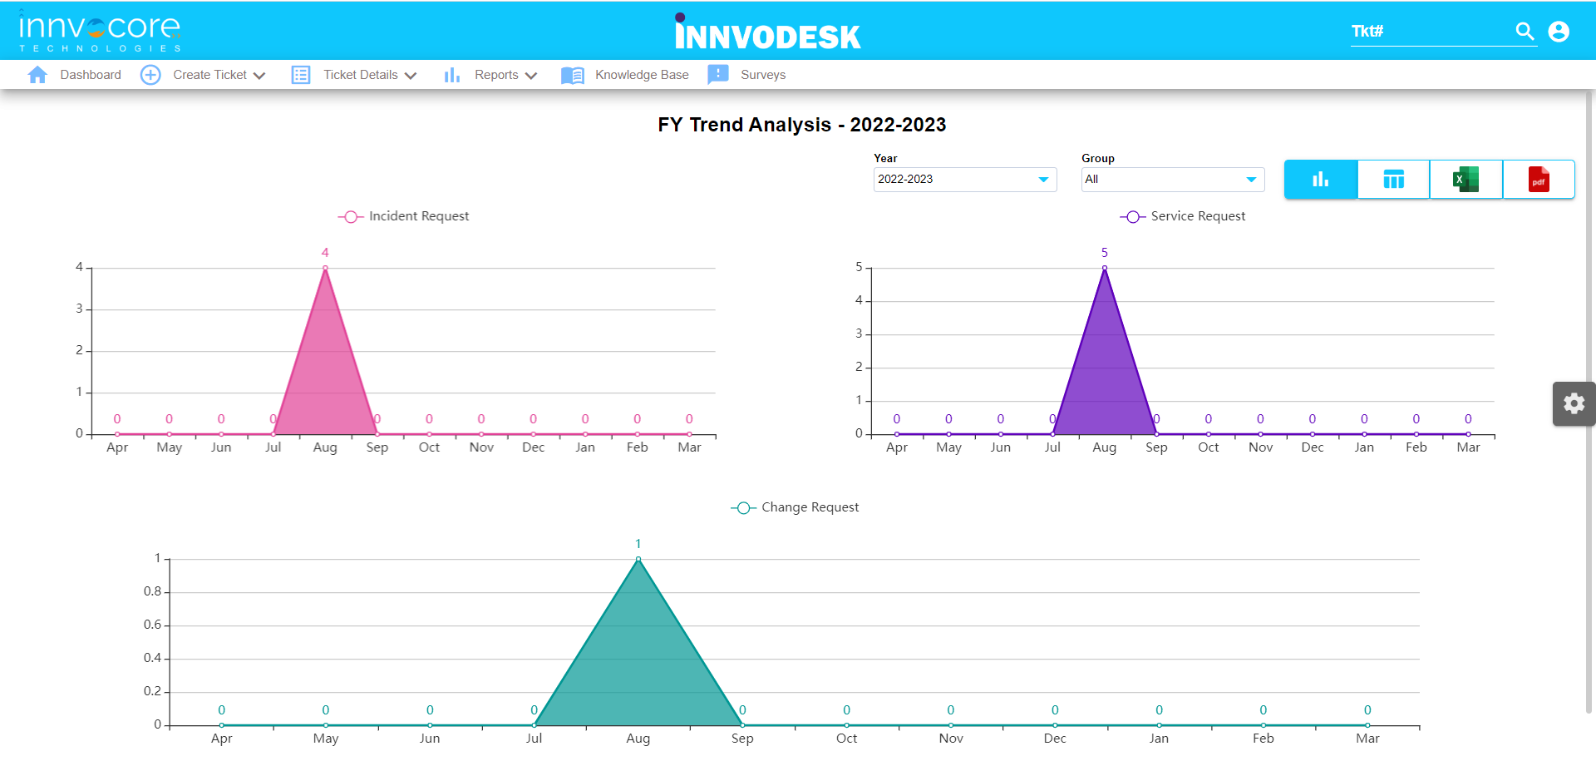Open the user account profile icon
The height and width of the screenshot is (761, 1596).
pos(1559,32)
